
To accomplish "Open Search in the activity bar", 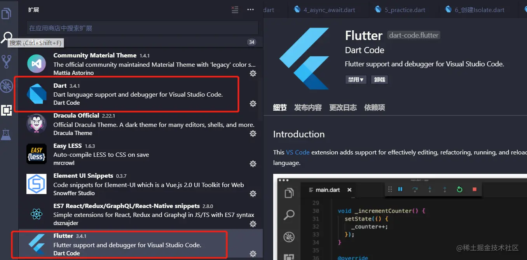I will (x=7, y=37).
